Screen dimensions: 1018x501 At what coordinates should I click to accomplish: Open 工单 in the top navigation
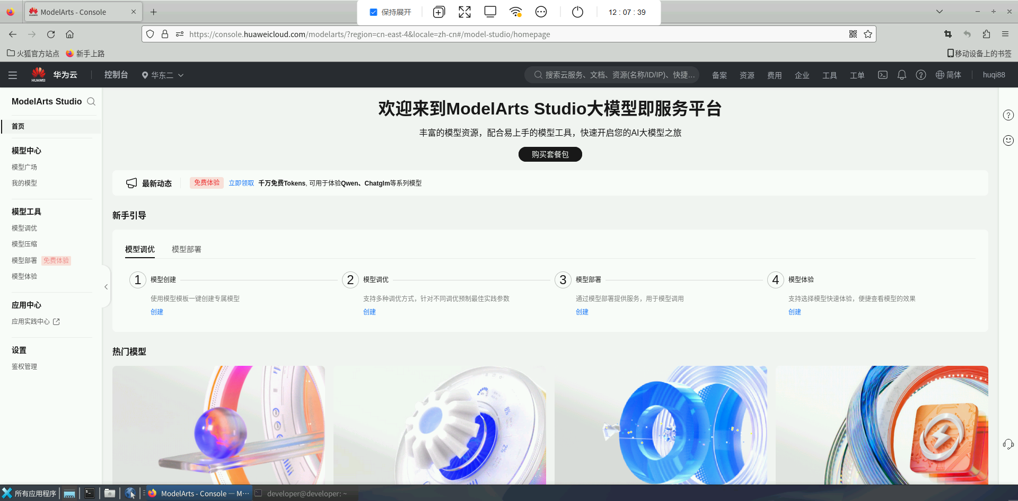coord(857,75)
